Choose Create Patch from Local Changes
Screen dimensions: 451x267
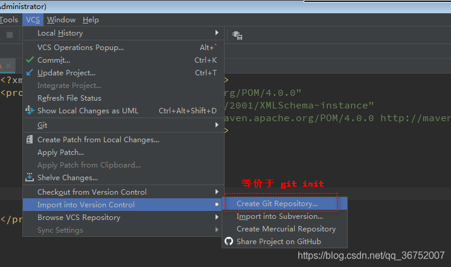123,140
